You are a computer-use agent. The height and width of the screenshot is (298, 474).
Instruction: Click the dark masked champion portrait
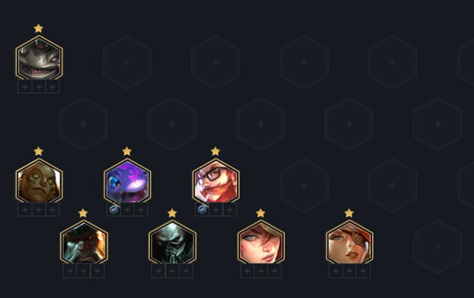click(x=173, y=243)
